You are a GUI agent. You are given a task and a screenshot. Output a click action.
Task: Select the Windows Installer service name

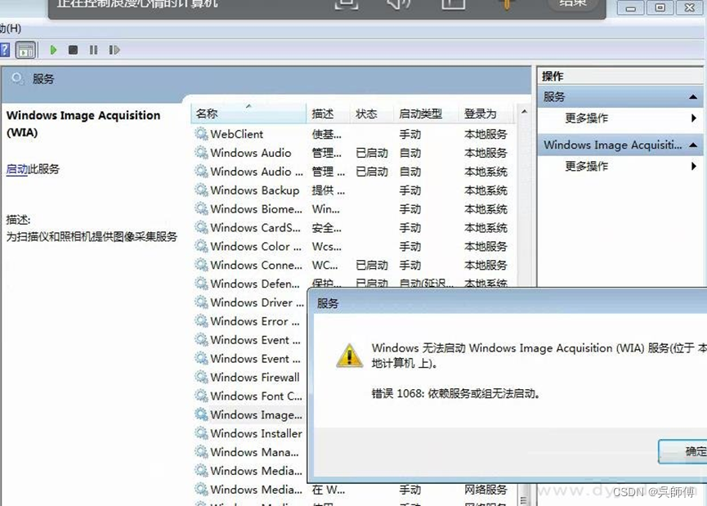tap(256, 433)
